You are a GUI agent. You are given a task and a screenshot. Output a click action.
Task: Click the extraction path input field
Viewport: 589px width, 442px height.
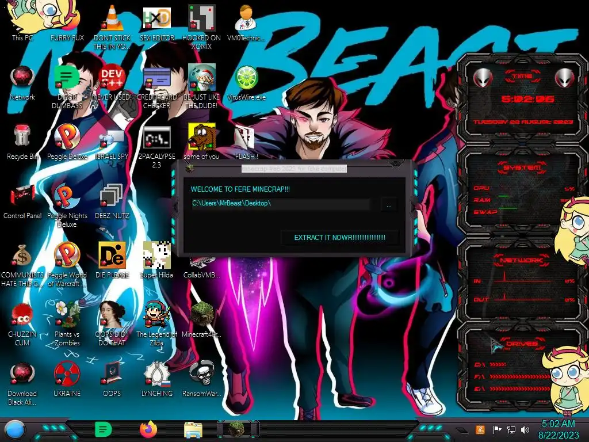click(x=280, y=203)
